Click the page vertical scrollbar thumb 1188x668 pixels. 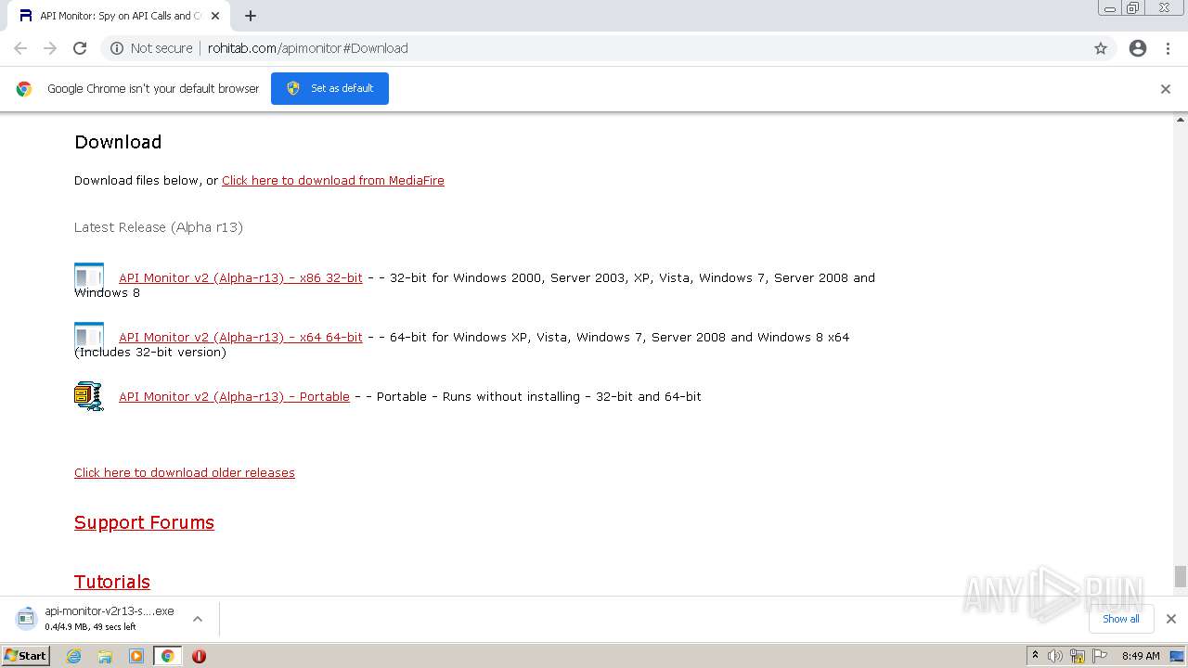1181,576
